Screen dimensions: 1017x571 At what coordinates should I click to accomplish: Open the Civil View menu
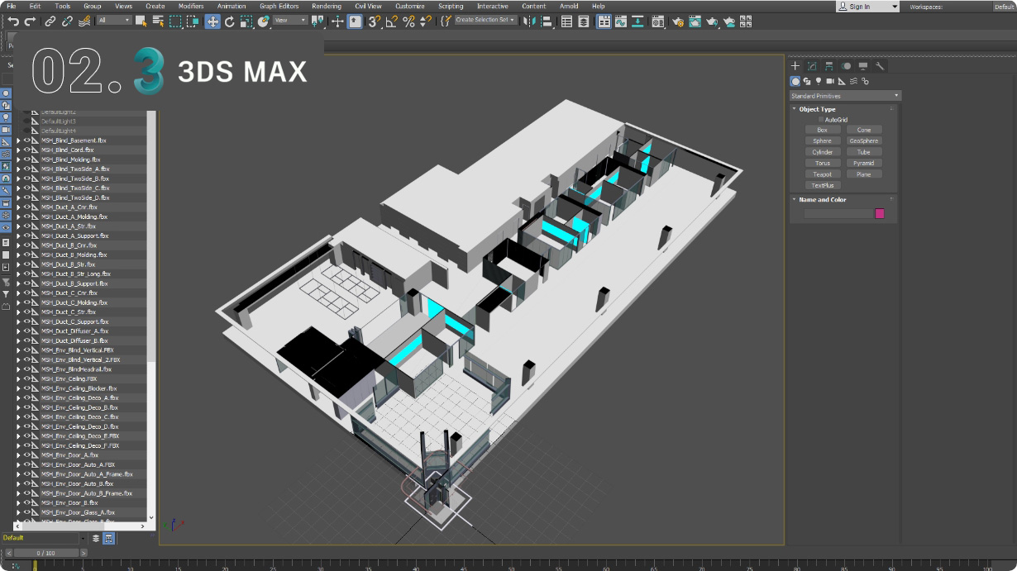point(368,6)
